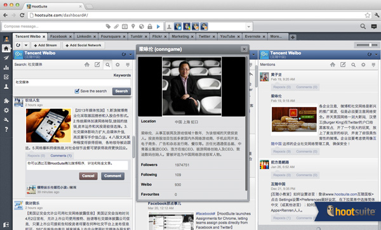Switch to the Tumblr tab

(x=137, y=36)
